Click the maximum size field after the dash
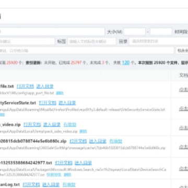The width and height of the screenshot is (188, 188). point(161,32)
